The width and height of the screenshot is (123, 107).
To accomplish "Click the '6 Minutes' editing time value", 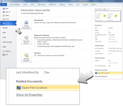I will click(112, 35).
